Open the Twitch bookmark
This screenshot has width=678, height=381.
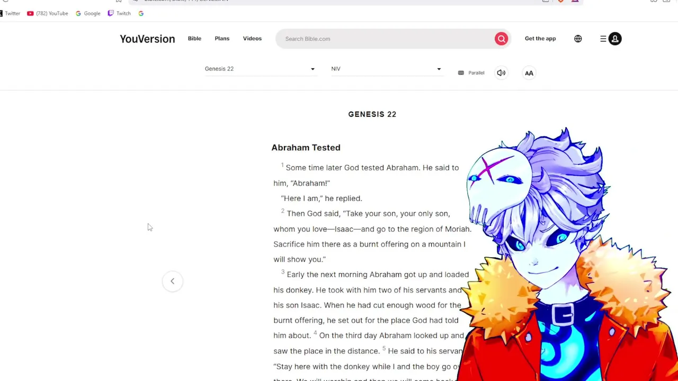coord(119,13)
